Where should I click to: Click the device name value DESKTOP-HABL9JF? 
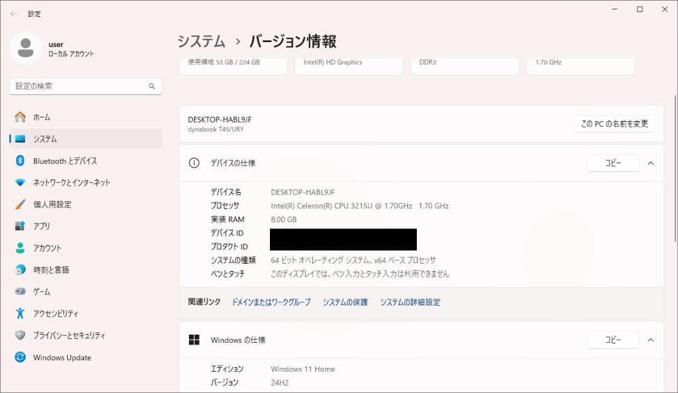[303, 192]
